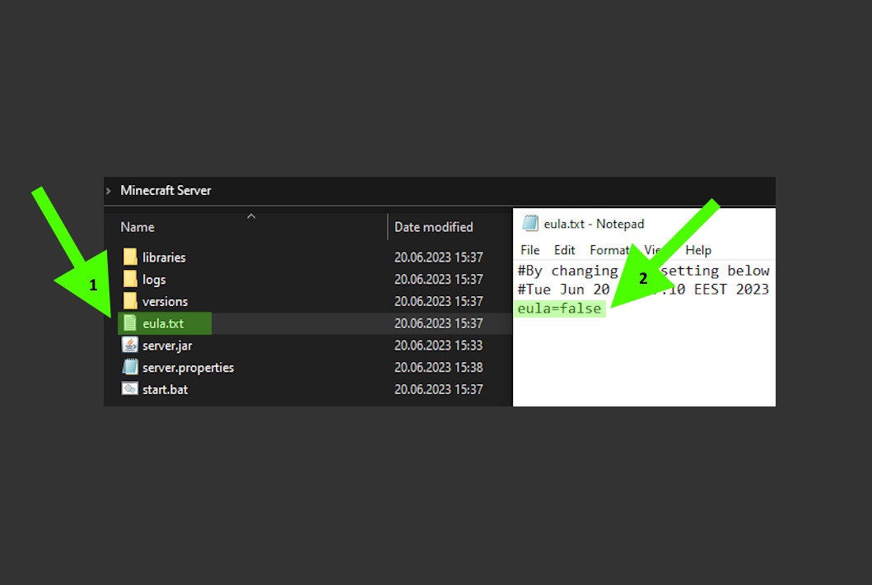Image resolution: width=872 pixels, height=585 pixels.
Task: Click the start.bat batch file icon
Action: 129,389
